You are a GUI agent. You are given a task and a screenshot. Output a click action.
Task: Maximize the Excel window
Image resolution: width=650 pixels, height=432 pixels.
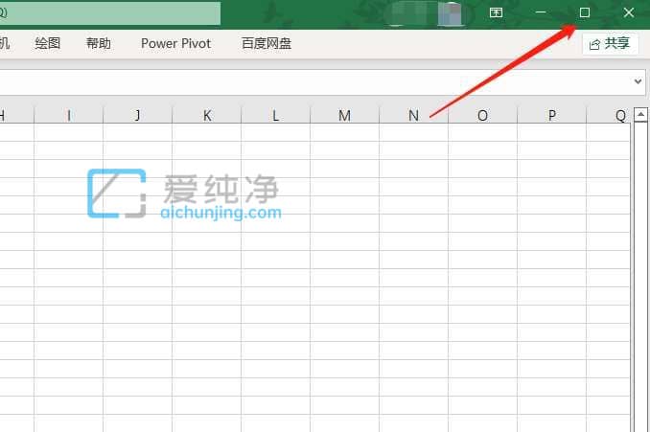tap(585, 12)
